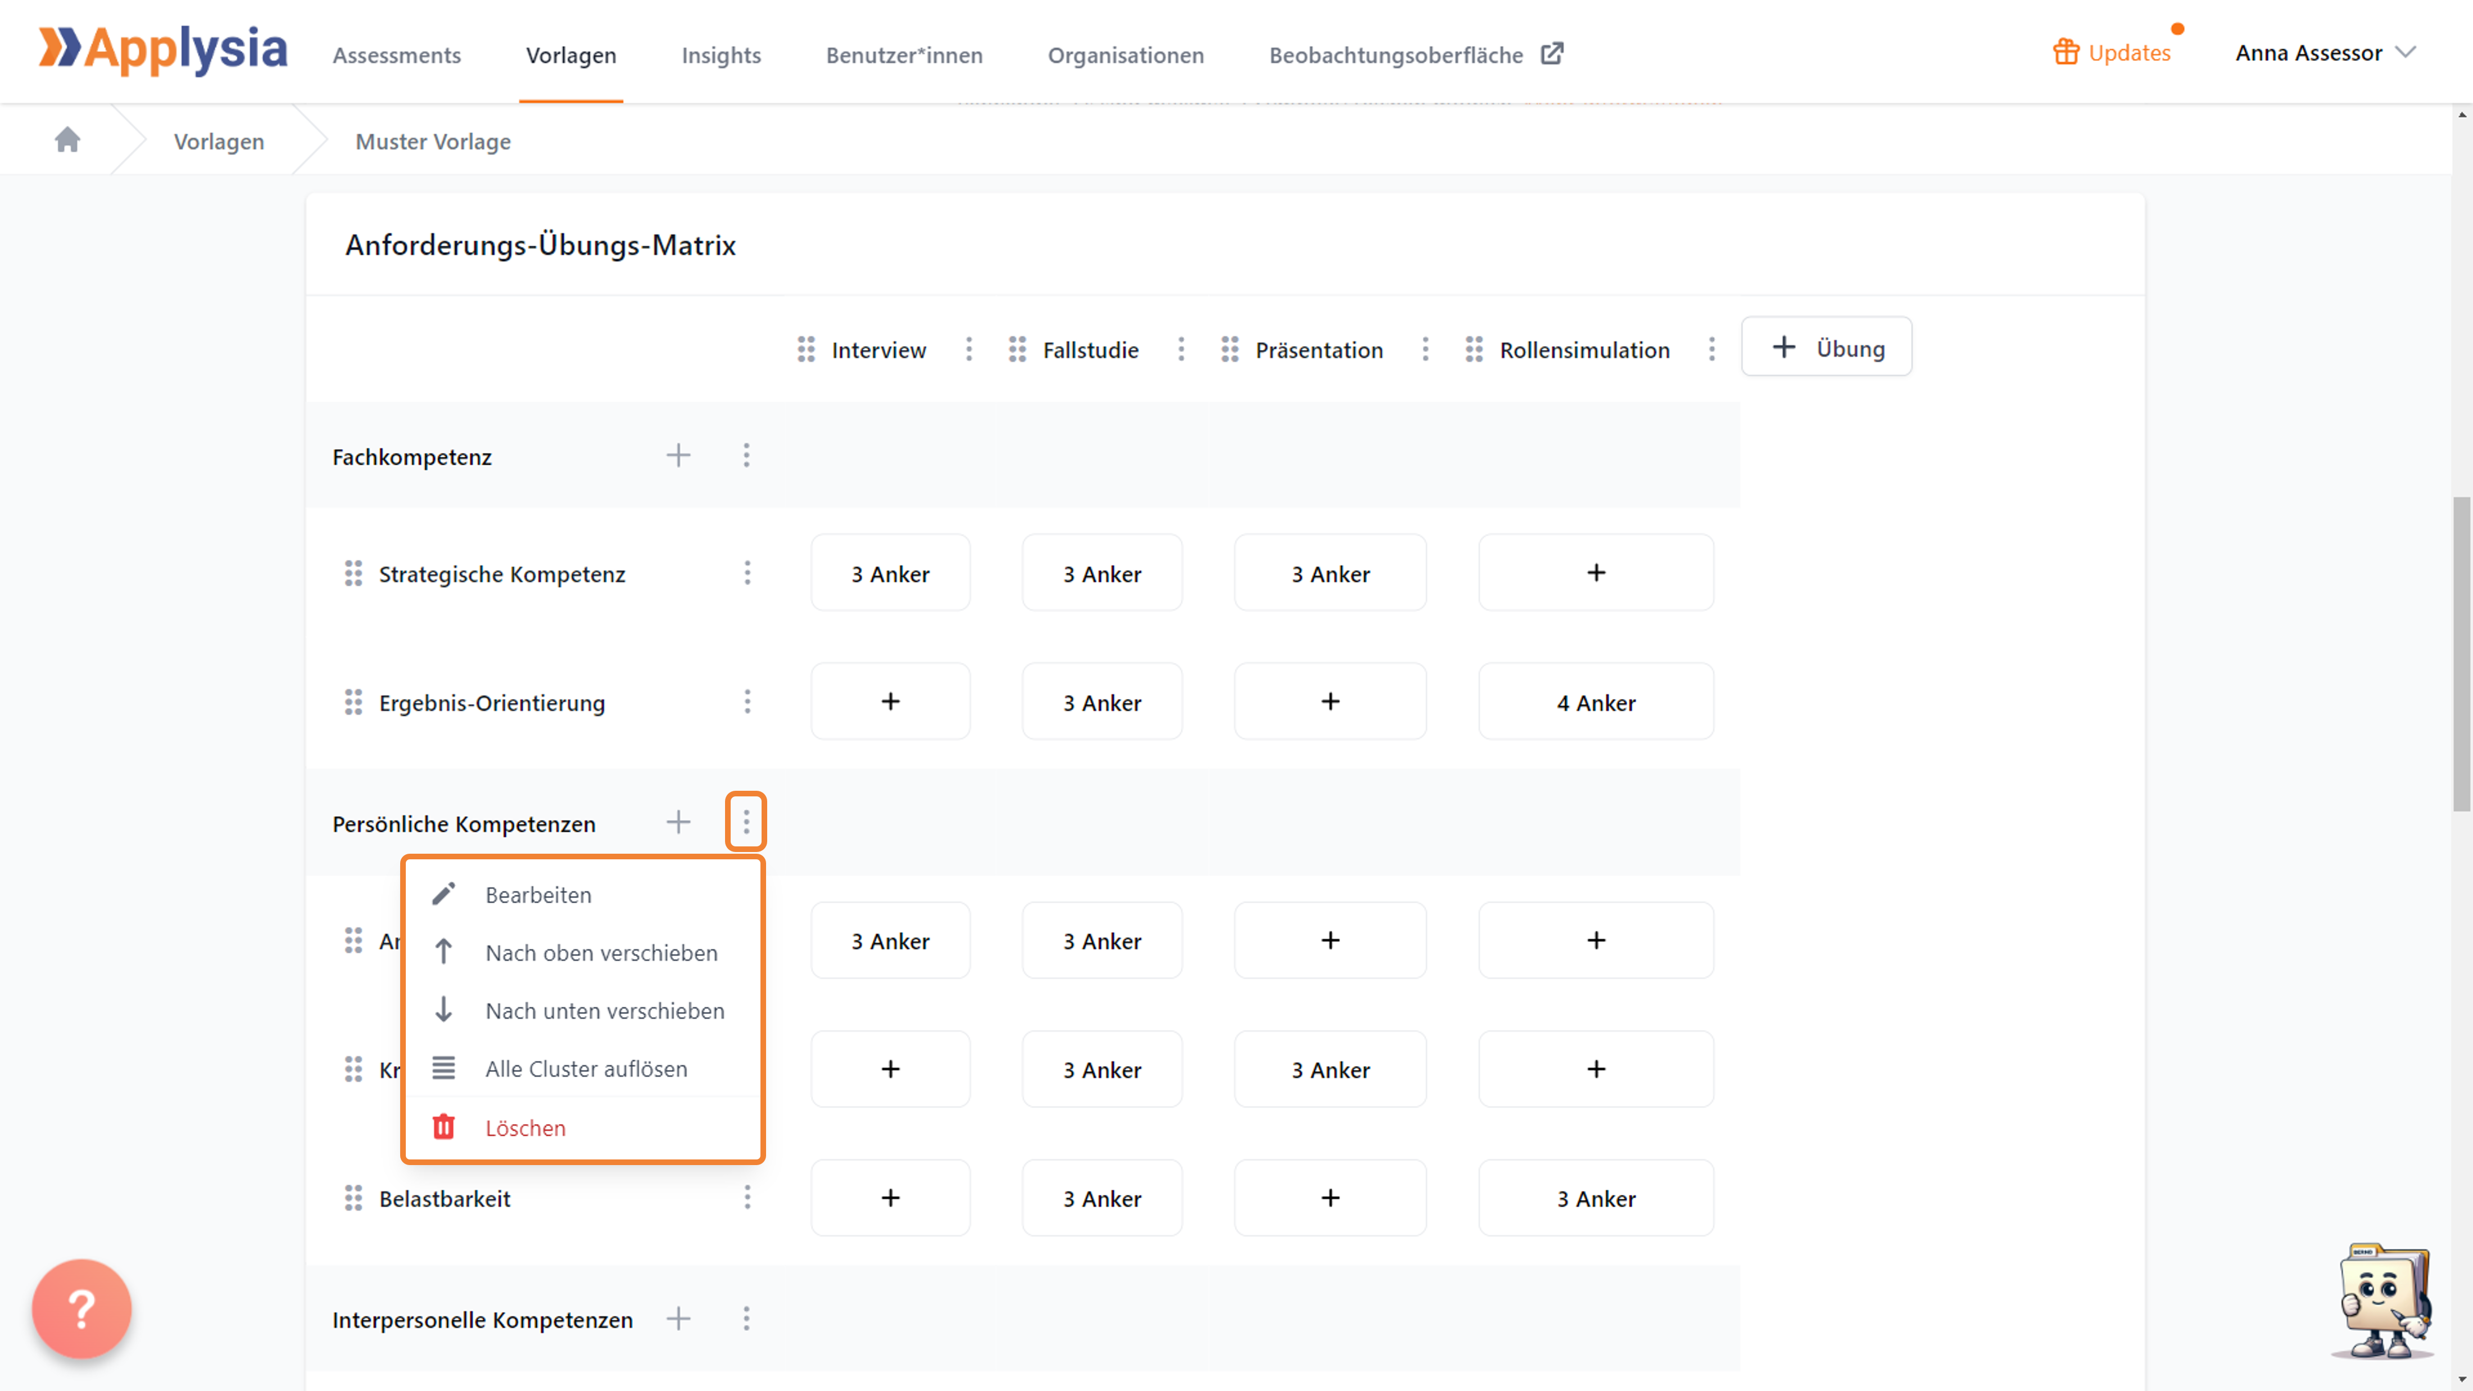Go to Vorlagen breadcrumb
The image size is (2473, 1391).
(x=219, y=141)
